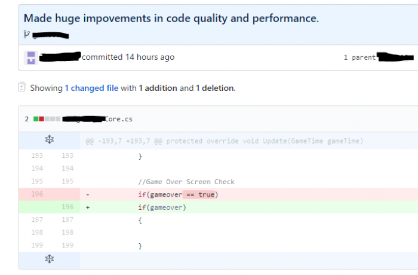
Task: Click the branch icon under commit title
Action: click(x=26, y=34)
